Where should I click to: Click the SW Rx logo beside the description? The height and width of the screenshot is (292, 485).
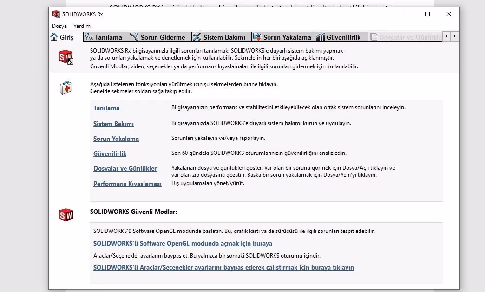66,57
